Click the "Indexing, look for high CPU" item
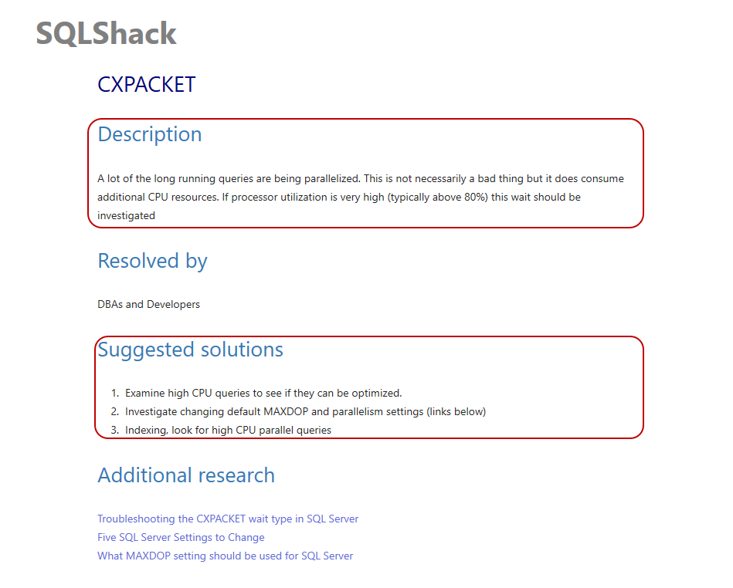Screen dimensions: 733x588 (228, 430)
